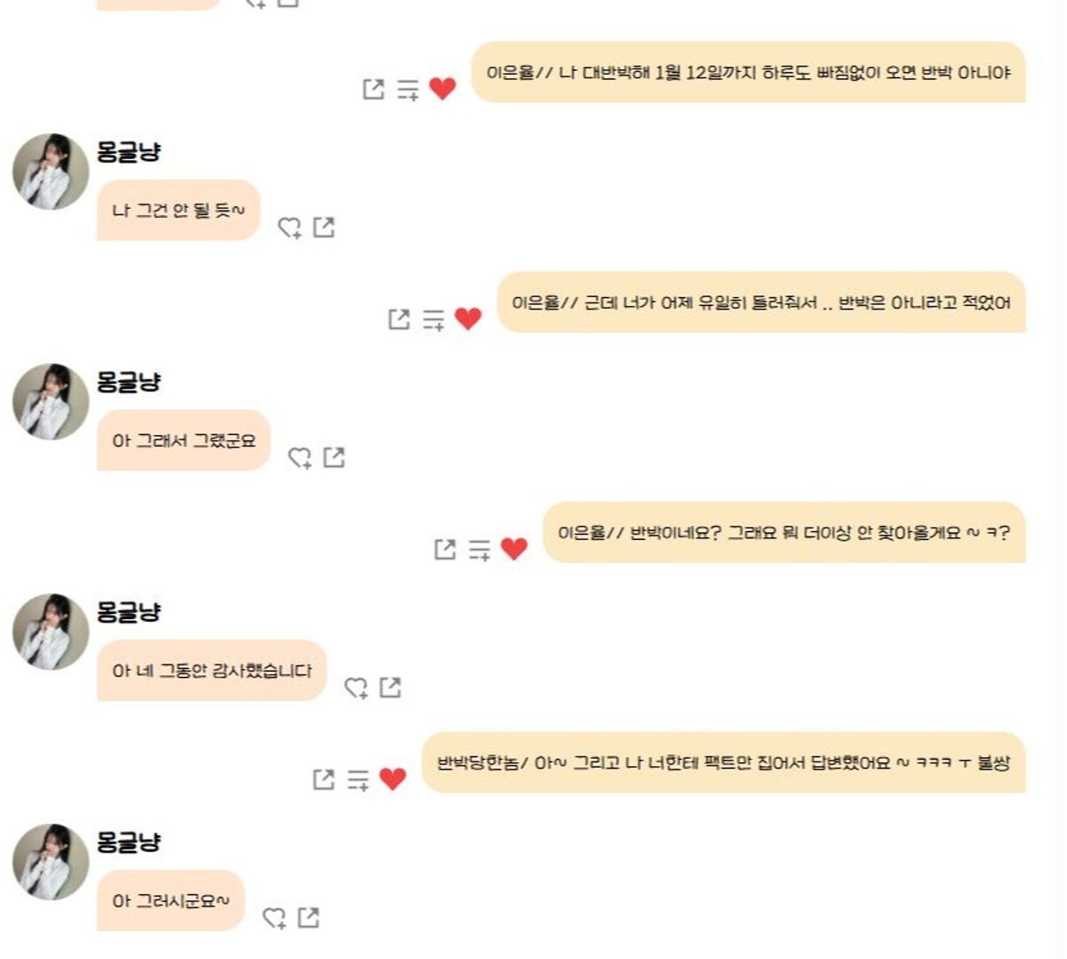Click red heart beside '반박이네요?' message
This screenshot has height=959, width=1067.
(514, 549)
